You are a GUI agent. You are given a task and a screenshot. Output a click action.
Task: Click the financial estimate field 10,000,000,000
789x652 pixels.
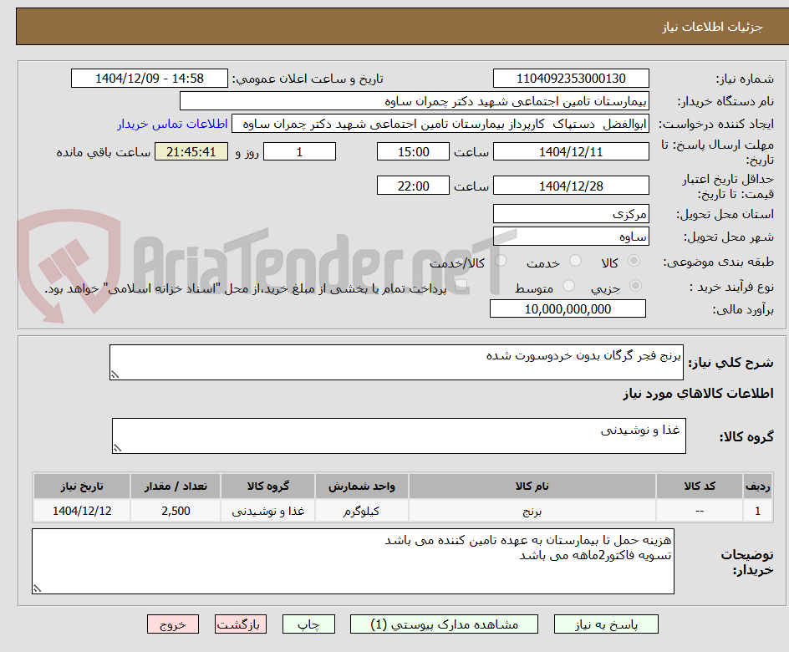pyautogui.click(x=568, y=309)
